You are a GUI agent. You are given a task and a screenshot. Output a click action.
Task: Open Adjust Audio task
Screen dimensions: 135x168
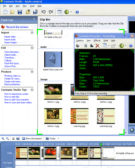11,55
